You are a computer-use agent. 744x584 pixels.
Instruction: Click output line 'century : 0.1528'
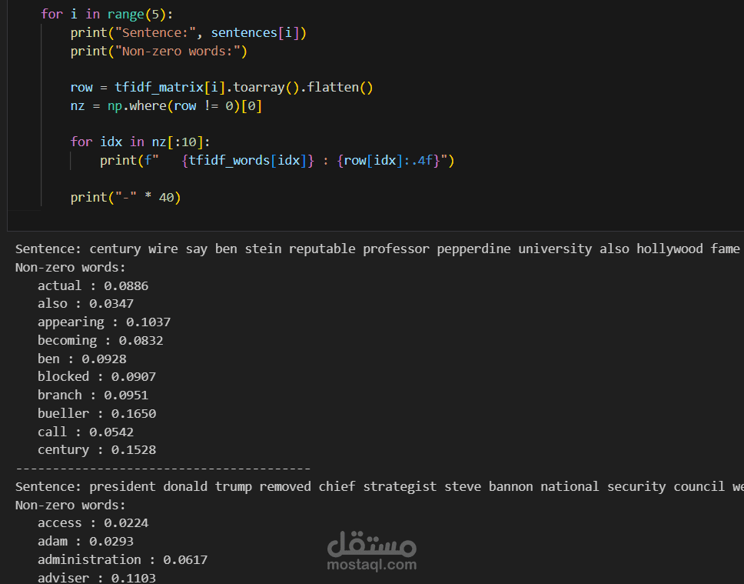pyautogui.click(x=97, y=450)
